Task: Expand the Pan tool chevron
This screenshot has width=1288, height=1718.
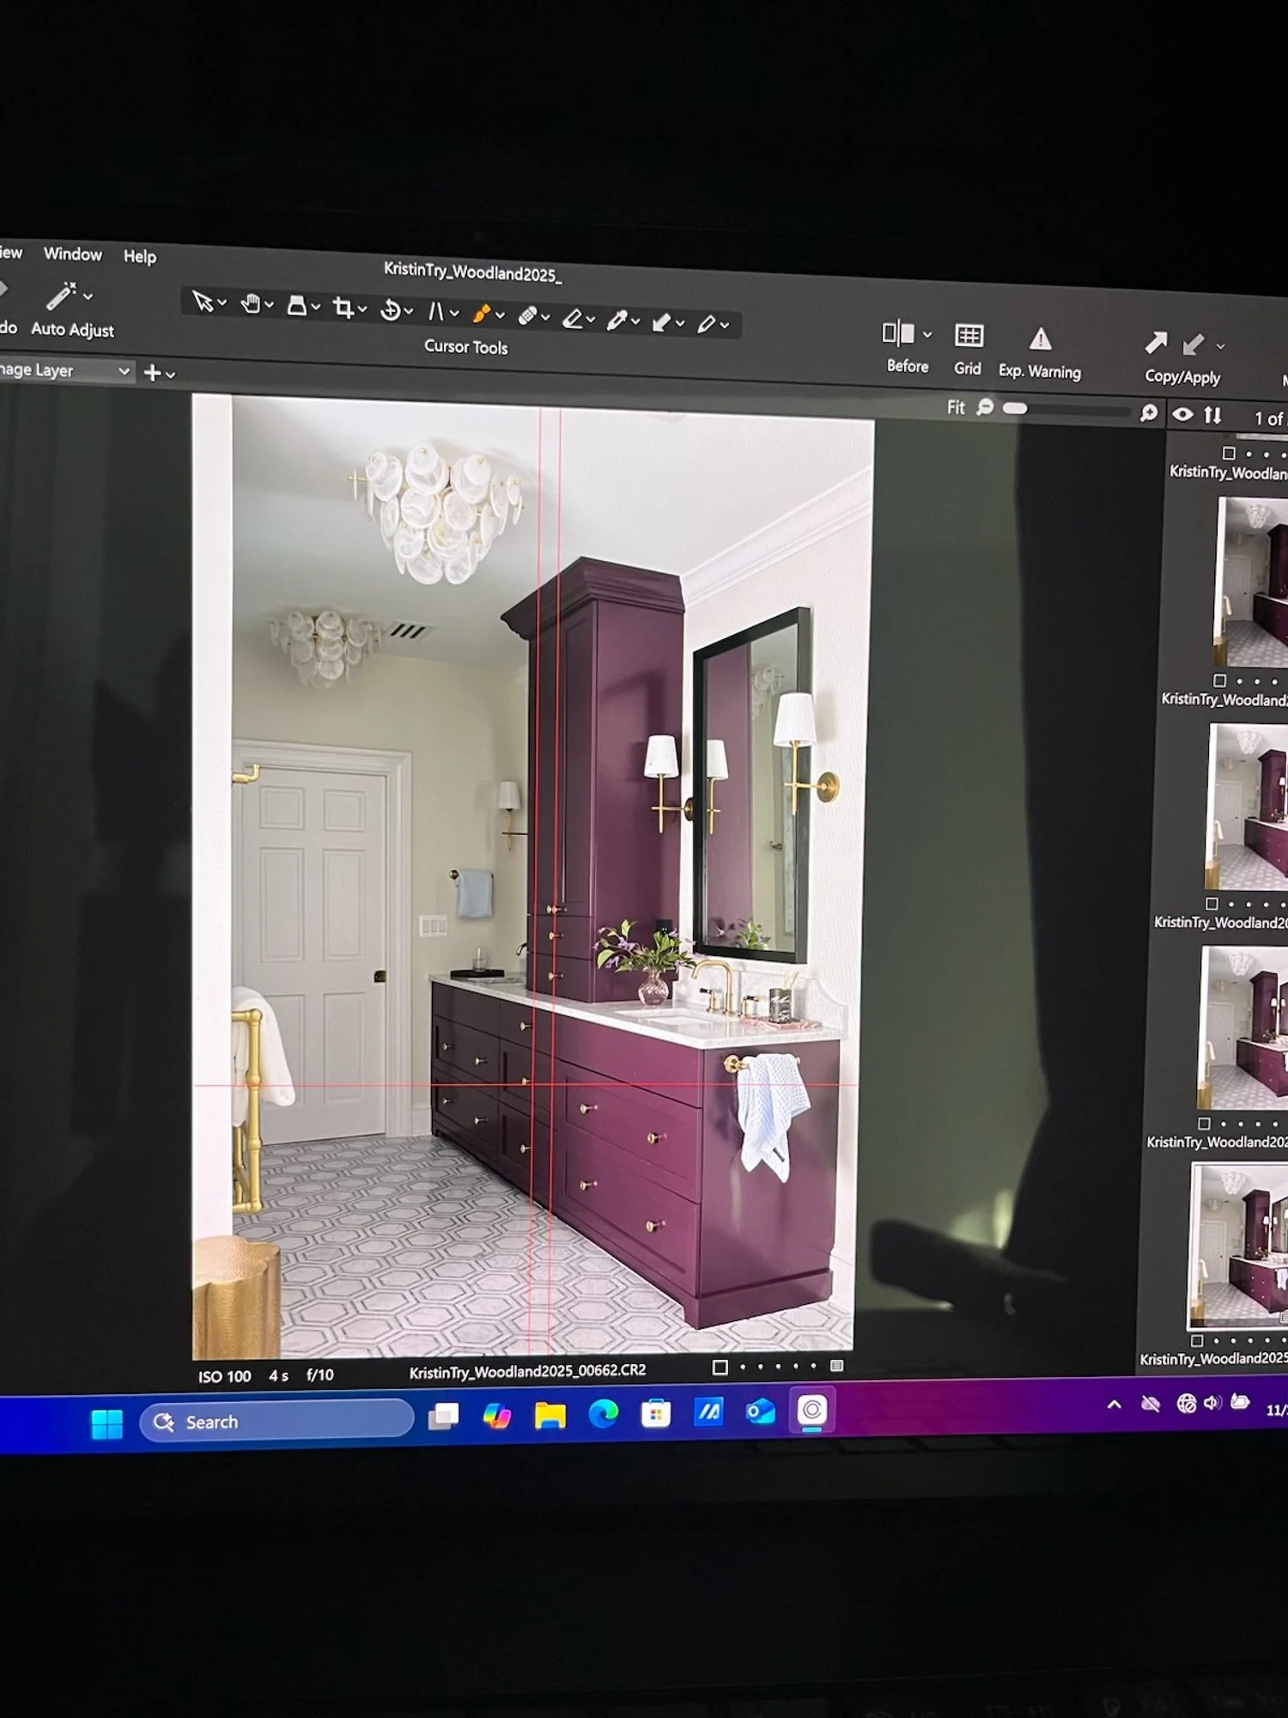Action: [x=270, y=305]
